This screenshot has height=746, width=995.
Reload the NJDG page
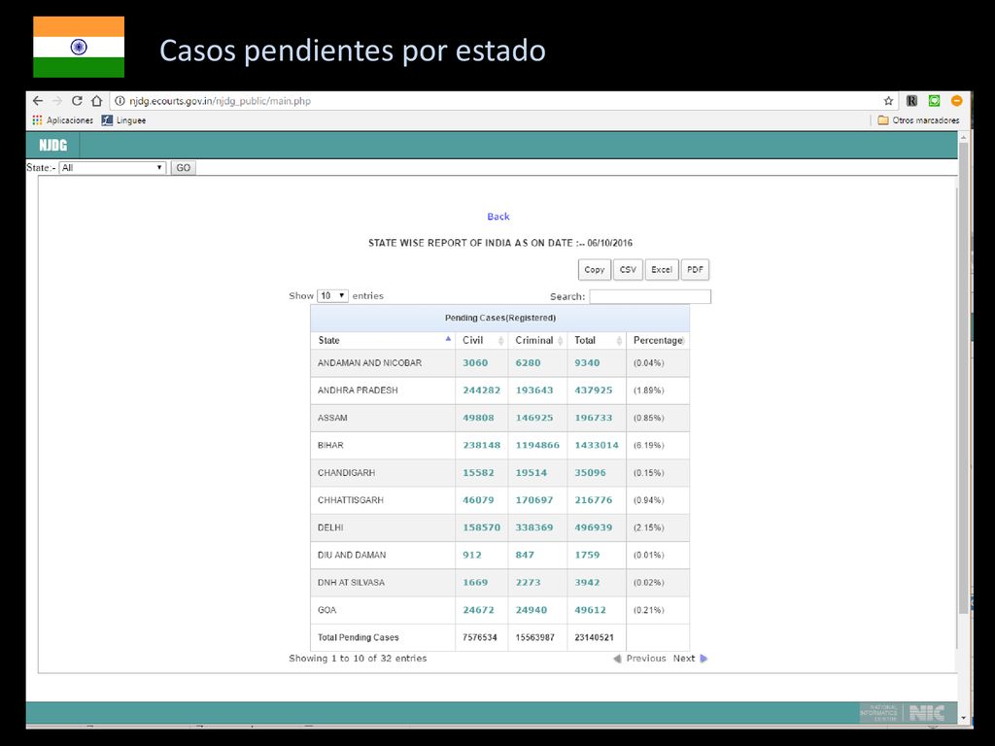click(77, 101)
